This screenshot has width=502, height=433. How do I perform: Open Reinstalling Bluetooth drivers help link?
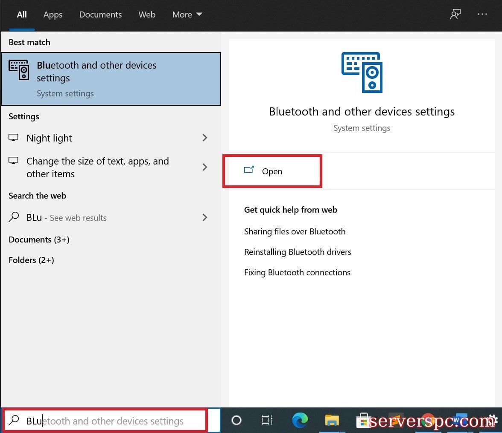298,252
